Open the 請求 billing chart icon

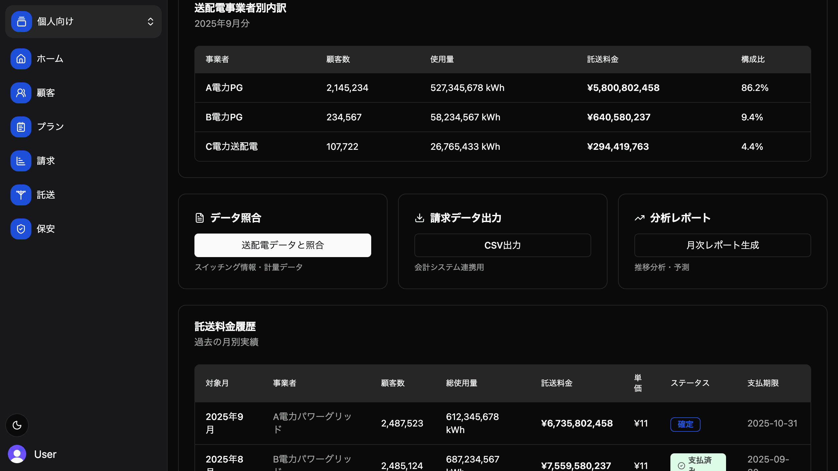(21, 161)
